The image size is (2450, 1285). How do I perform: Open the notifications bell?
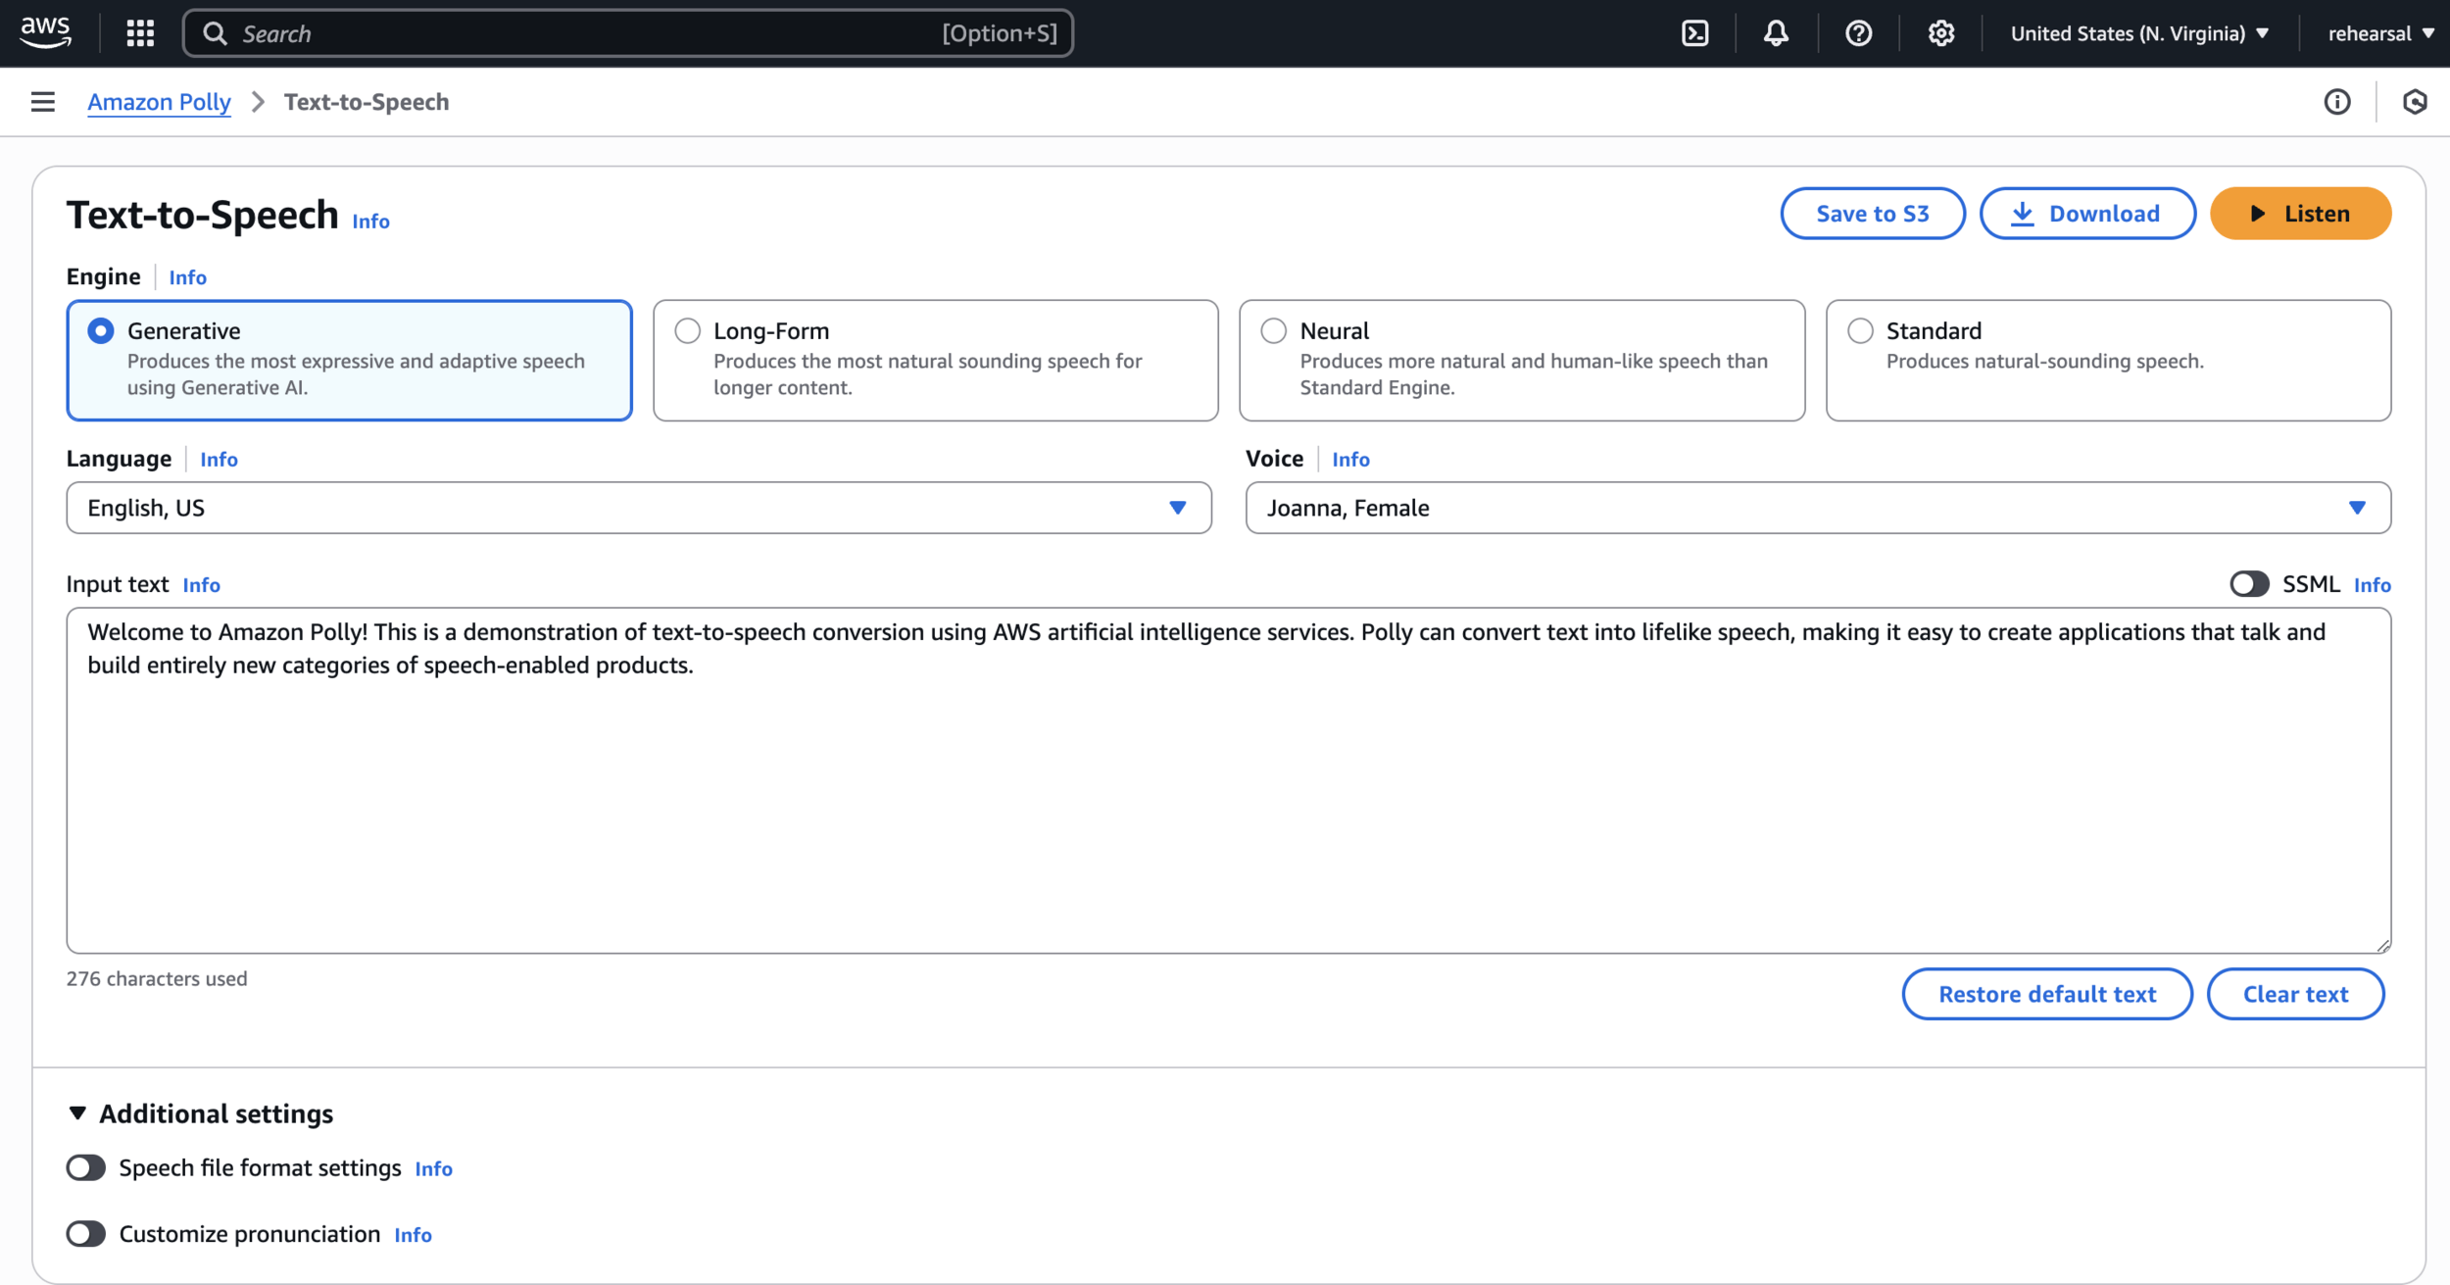coord(1776,33)
